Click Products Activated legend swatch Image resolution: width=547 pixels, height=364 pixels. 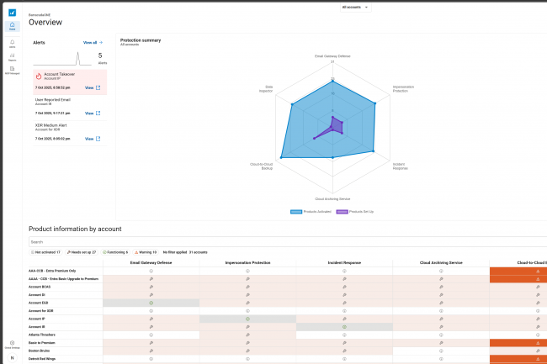(x=296, y=211)
